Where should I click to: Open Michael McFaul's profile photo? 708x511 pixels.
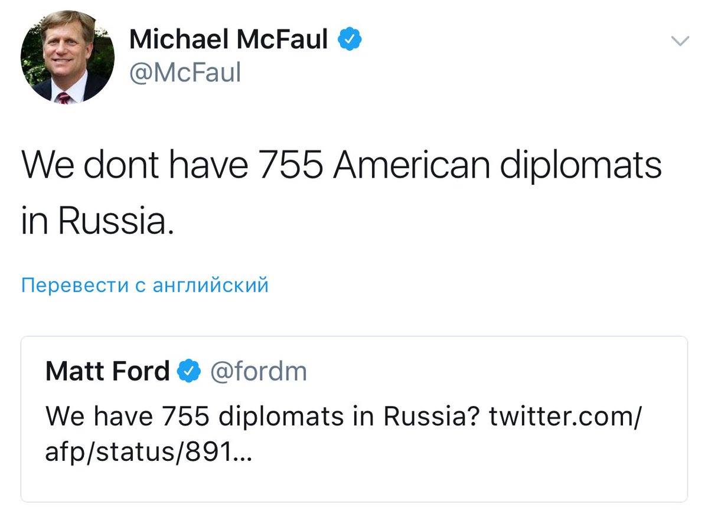pyautogui.click(x=68, y=57)
